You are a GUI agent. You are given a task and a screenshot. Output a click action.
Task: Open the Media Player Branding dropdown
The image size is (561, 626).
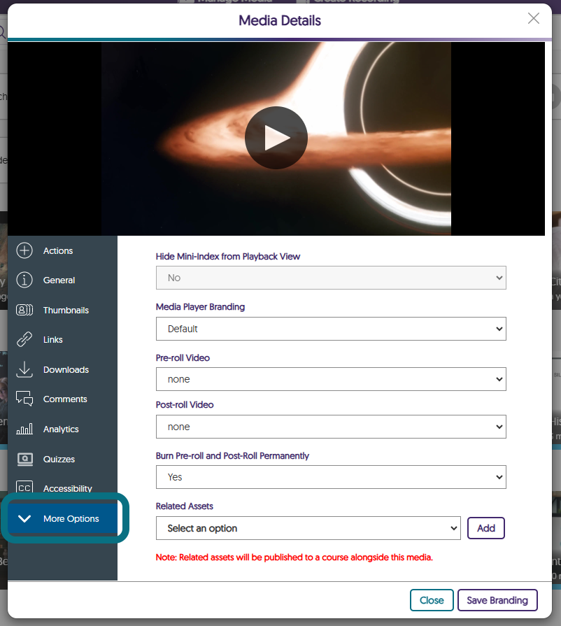[331, 329]
